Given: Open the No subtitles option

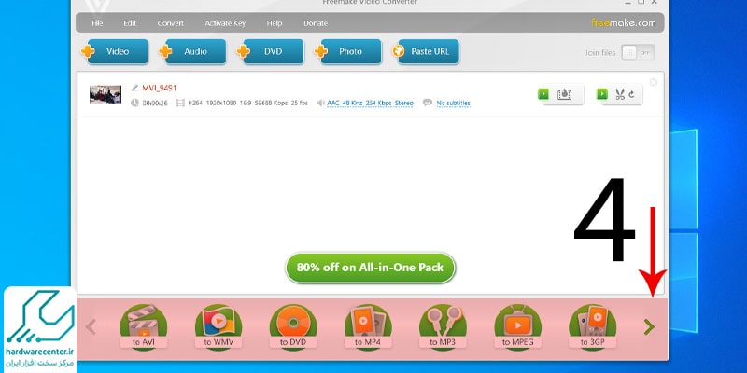Looking at the screenshot, I should [453, 103].
